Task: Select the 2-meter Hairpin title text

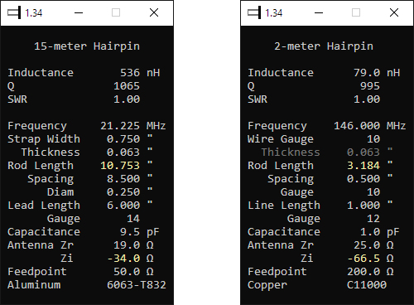Action: [x=324, y=46]
